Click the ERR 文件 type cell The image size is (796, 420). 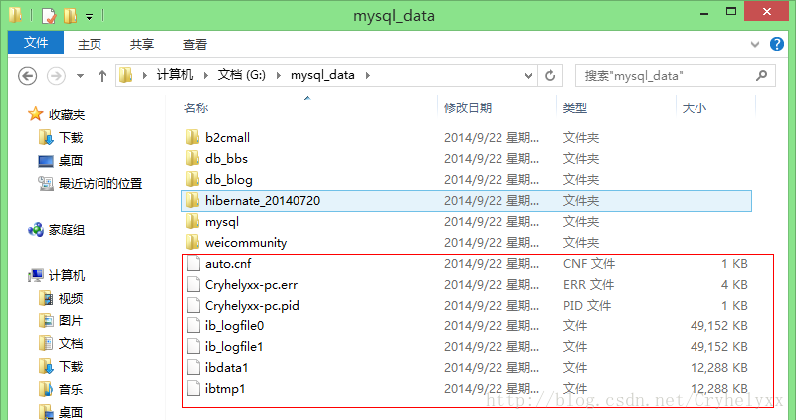click(588, 284)
